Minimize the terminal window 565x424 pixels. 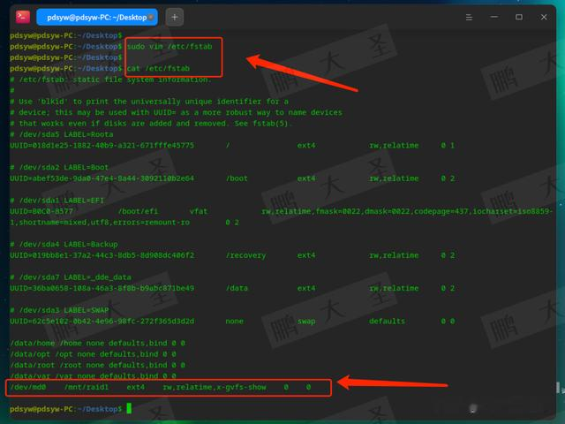494,17
